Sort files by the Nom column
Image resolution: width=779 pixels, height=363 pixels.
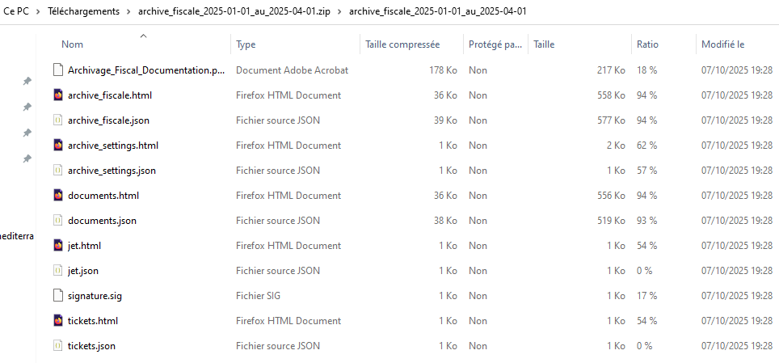point(73,44)
